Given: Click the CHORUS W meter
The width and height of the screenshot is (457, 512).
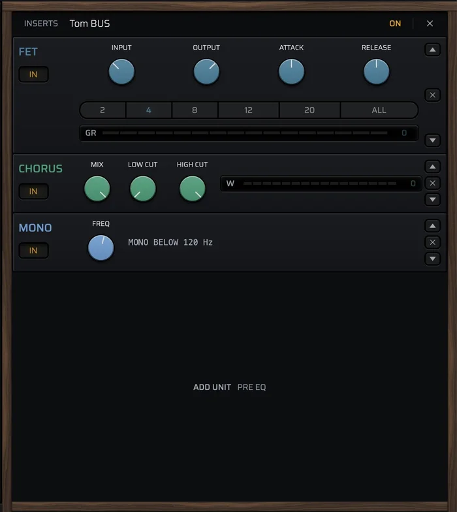Looking at the screenshot, I should pyautogui.click(x=321, y=184).
